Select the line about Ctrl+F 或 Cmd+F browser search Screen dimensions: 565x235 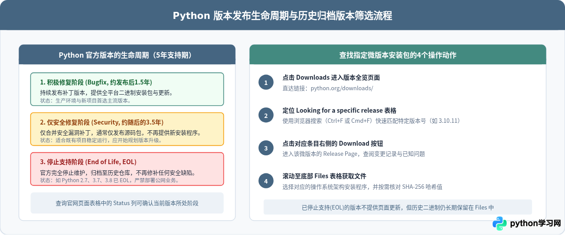372,121
